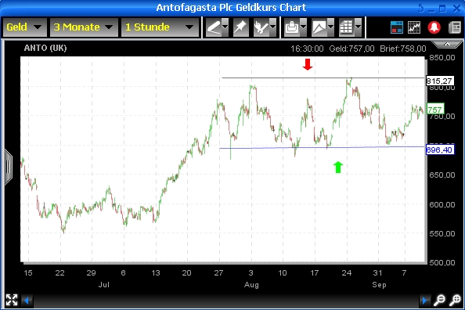Expand the hand tools dropdown arrow

pyautogui.click(x=273, y=27)
